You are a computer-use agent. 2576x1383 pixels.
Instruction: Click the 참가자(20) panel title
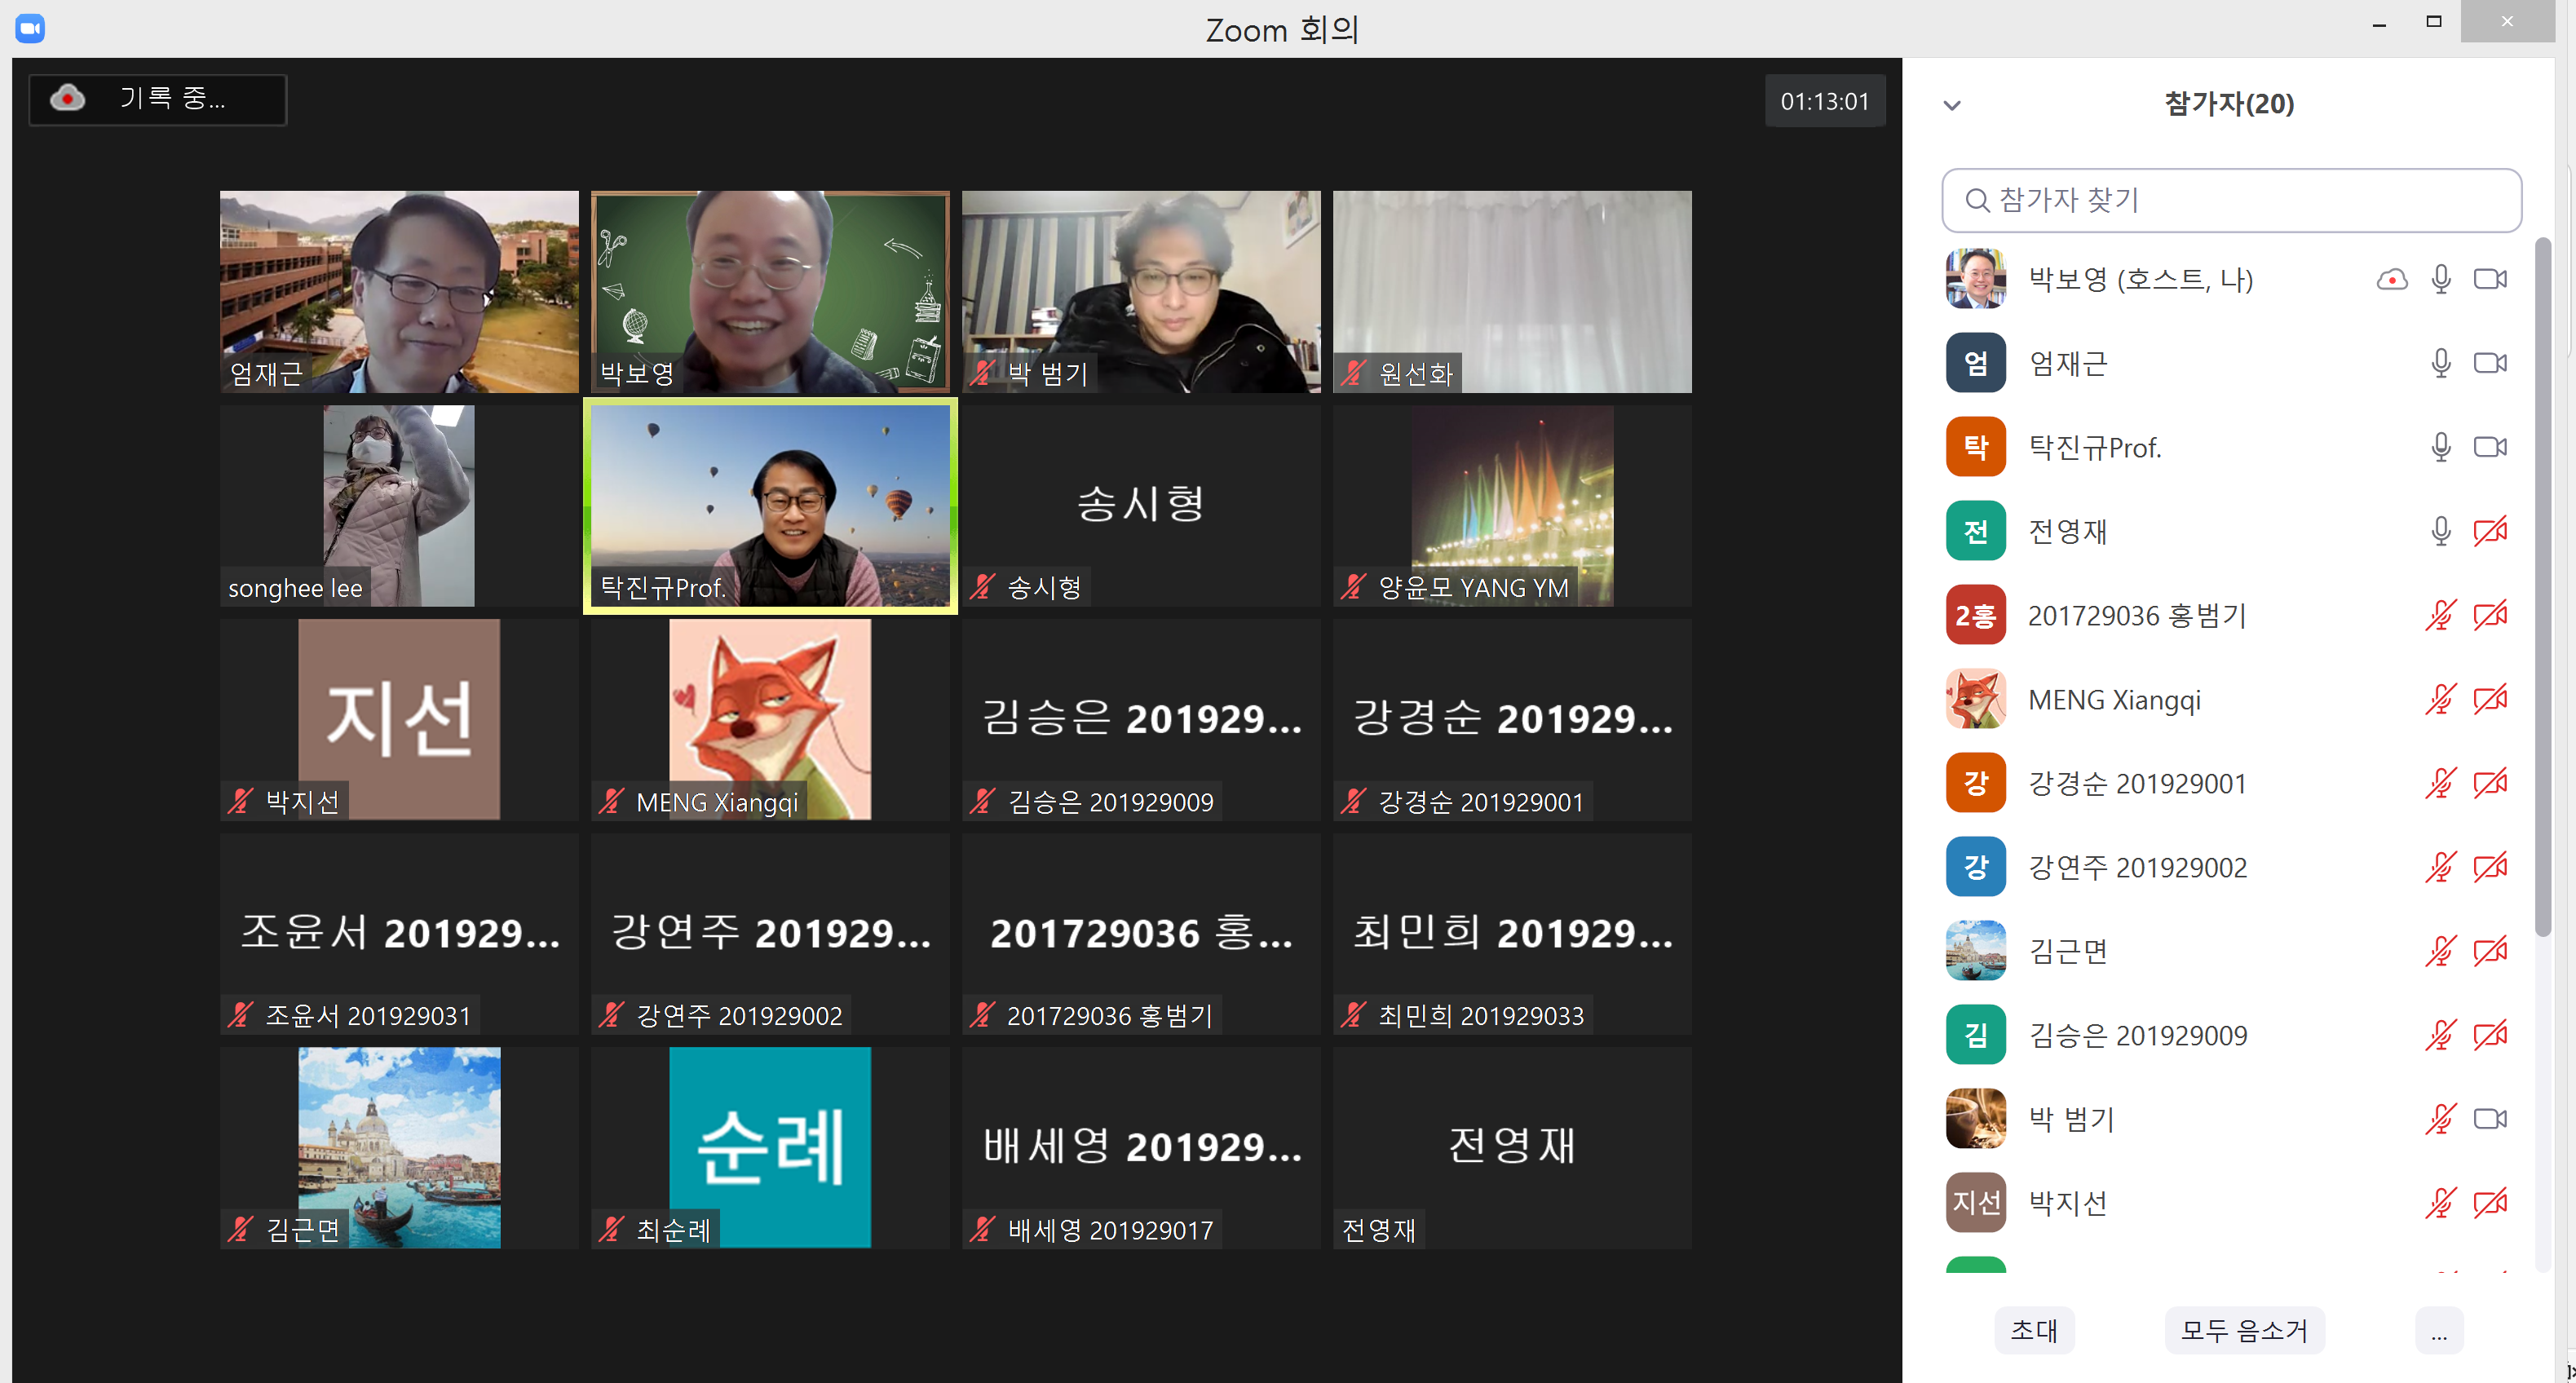2229,104
